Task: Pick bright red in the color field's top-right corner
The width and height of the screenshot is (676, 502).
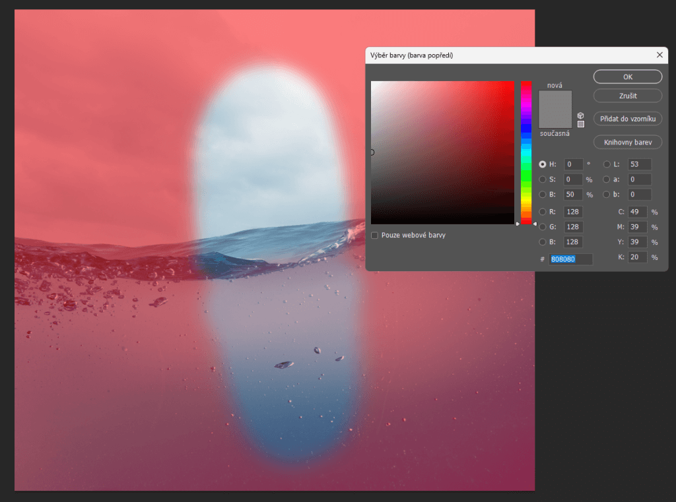Action: tap(512, 83)
